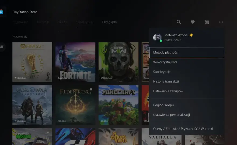The width and height of the screenshot is (237, 145).
Task: Open the wishlist heart icon
Action: (193, 22)
